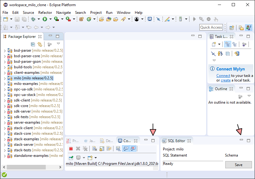Collapse all in Package Explorer toolbar
The width and height of the screenshot is (255, 179).
point(33,44)
